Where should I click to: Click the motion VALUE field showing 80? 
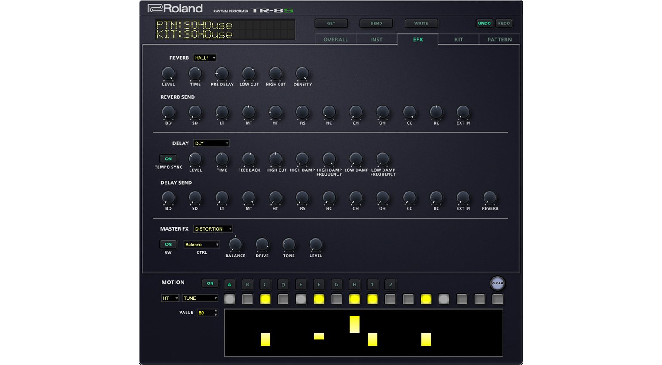tap(205, 313)
